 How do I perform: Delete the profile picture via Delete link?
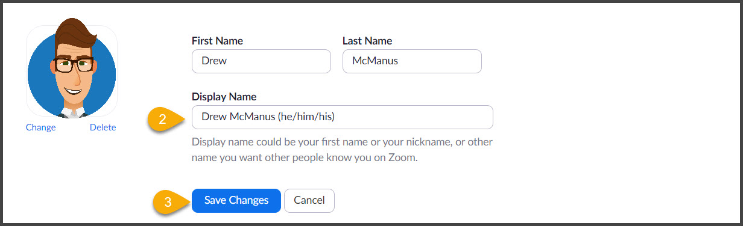[x=103, y=127]
